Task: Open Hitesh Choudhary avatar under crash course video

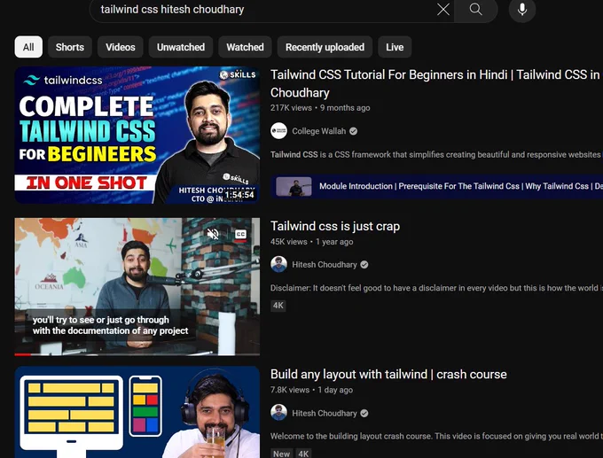Action: (278, 413)
